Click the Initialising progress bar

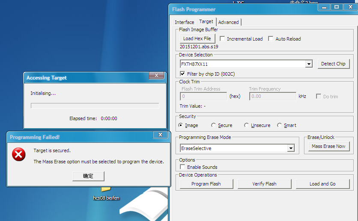coord(95,106)
